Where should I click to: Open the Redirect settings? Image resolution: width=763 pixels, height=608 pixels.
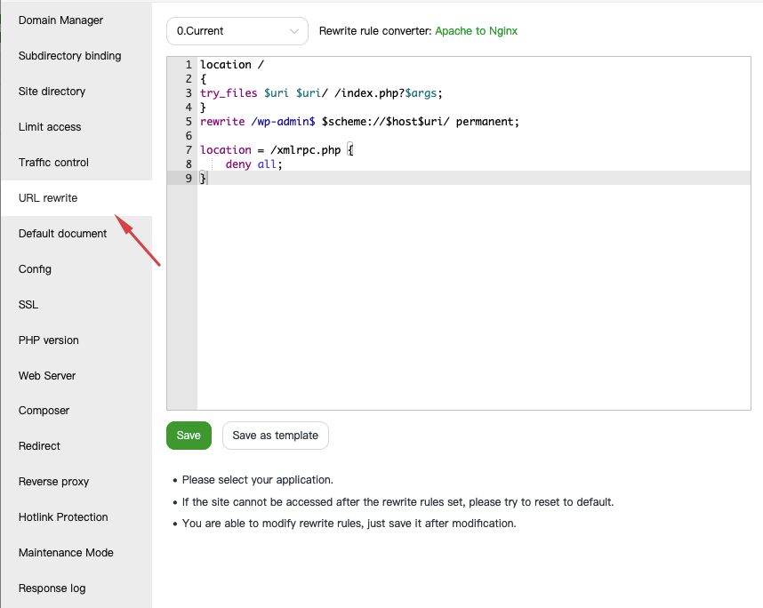(40, 446)
